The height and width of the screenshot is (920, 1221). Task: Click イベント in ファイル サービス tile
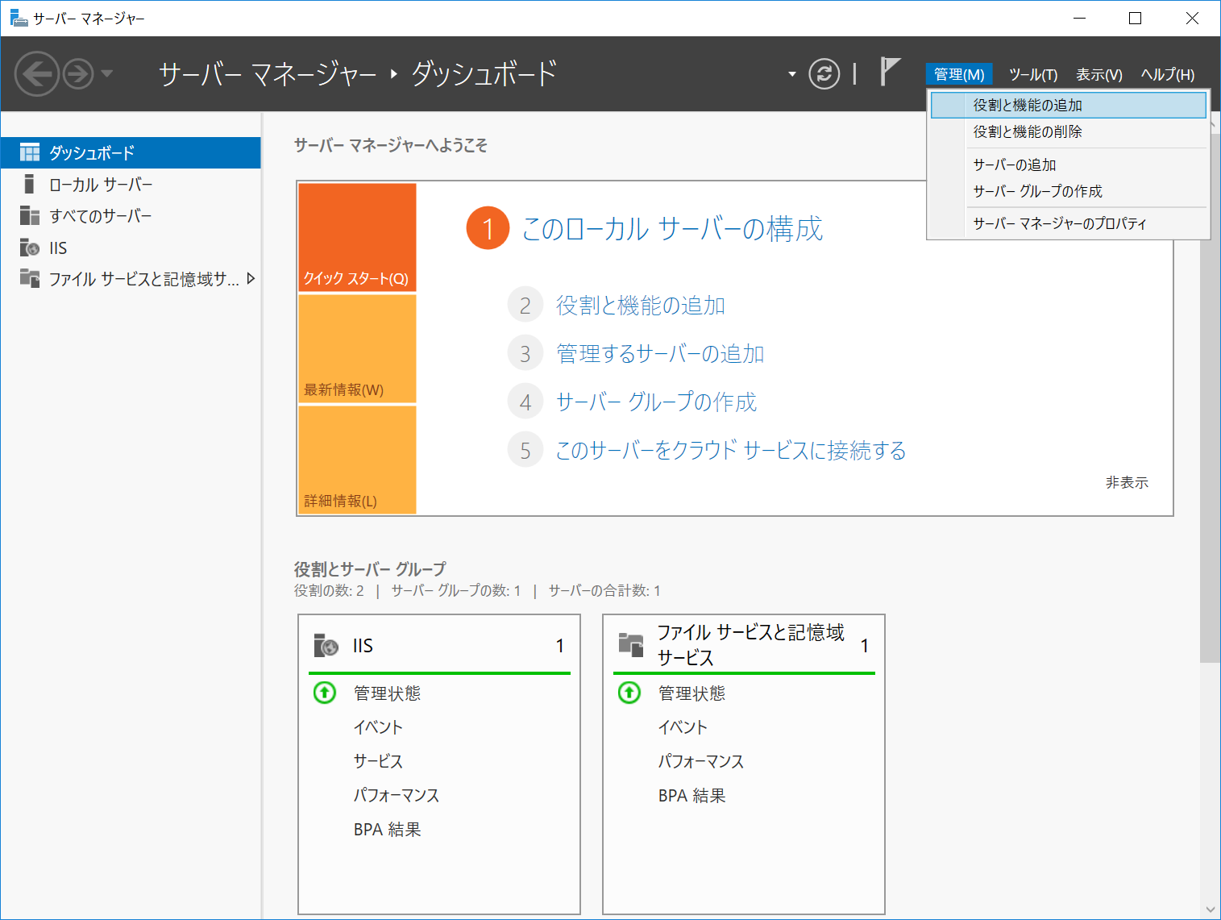click(683, 727)
